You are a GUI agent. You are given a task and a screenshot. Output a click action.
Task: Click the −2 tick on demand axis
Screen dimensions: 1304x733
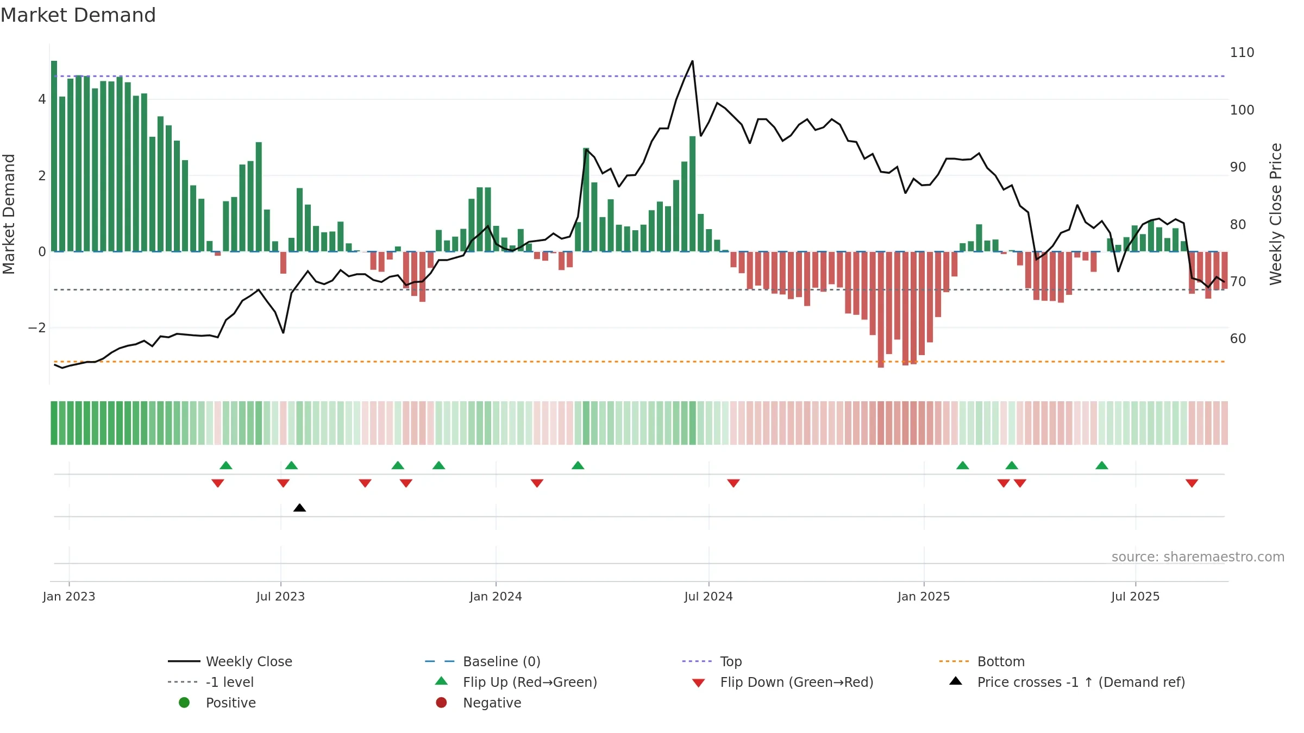click(x=37, y=327)
